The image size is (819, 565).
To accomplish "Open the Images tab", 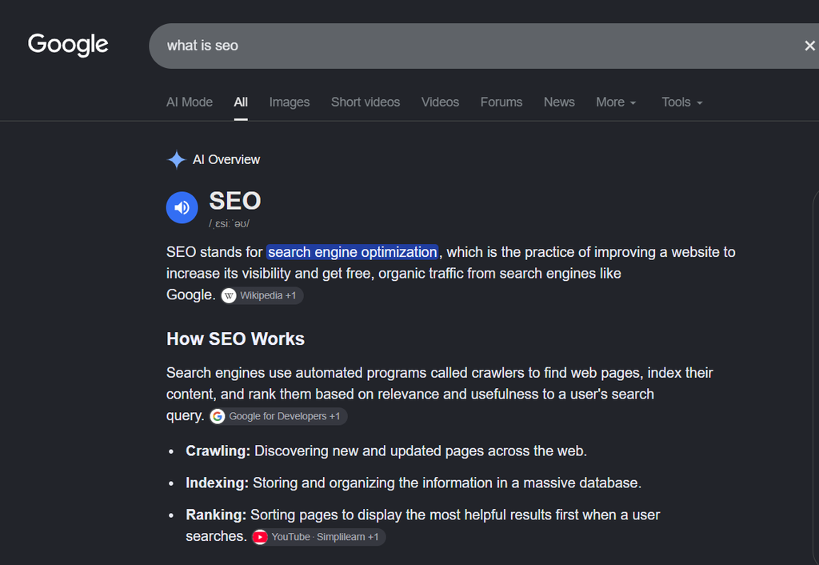I will [x=290, y=102].
